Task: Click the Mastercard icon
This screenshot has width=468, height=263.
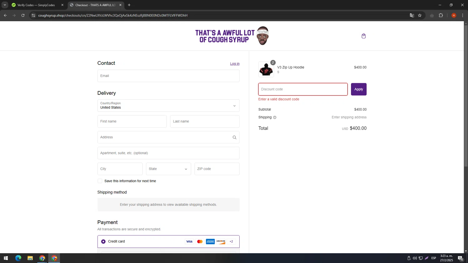Action: click(200, 241)
